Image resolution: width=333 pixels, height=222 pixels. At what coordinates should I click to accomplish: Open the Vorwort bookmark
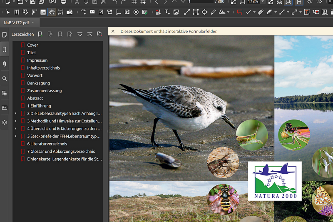coord(35,75)
